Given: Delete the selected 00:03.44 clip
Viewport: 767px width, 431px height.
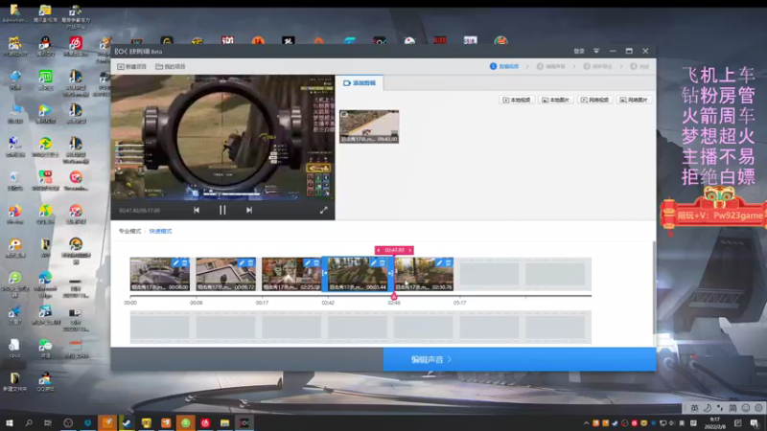Looking at the screenshot, I should pyautogui.click(x=383, y=262).
